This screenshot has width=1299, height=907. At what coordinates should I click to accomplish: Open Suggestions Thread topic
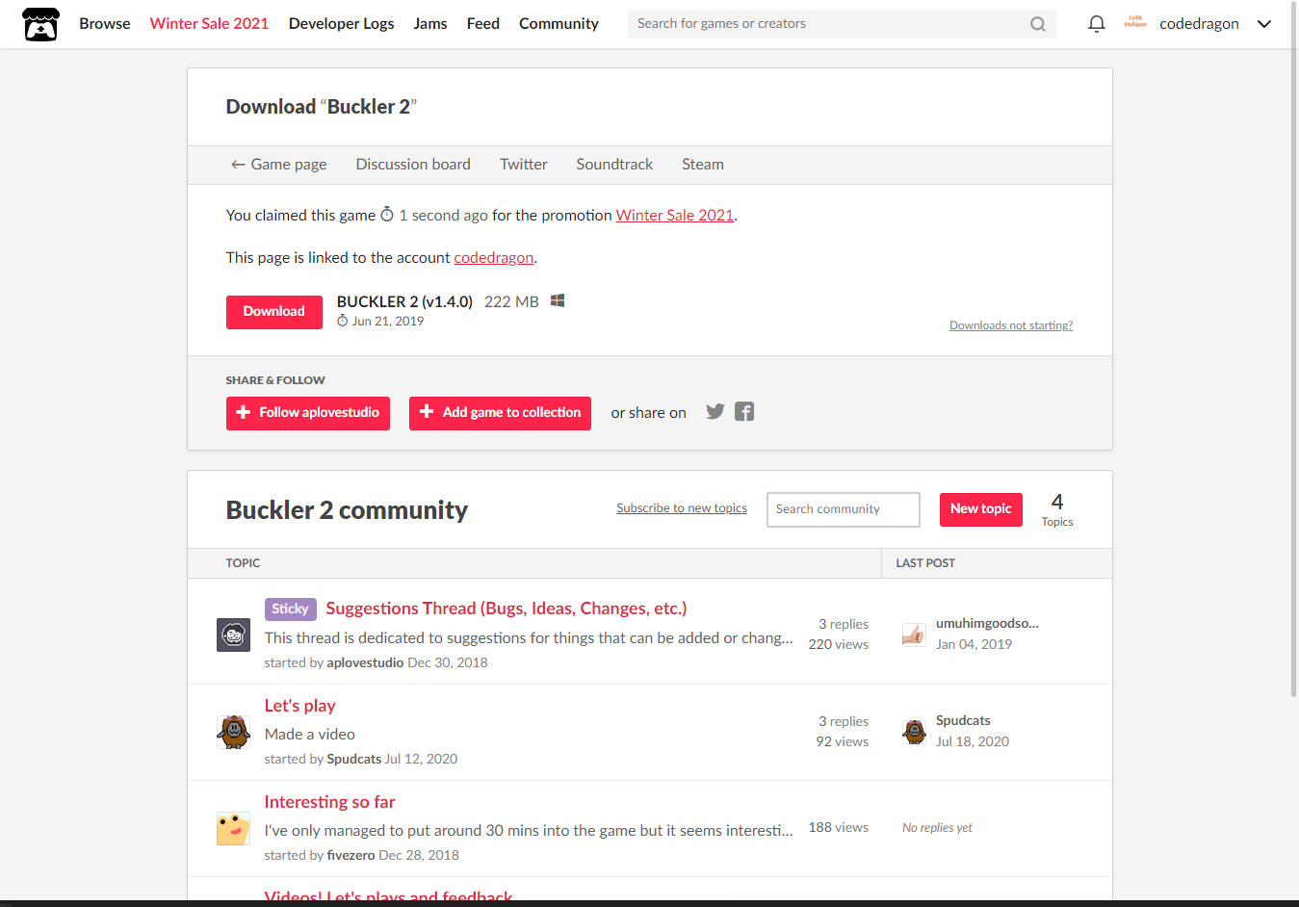(x=507, y=609)
